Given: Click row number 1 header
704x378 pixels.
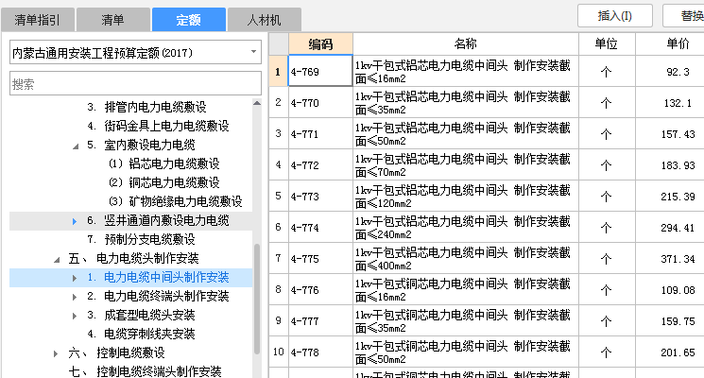Looking at the screenshot, I should (x=279, y=71).
